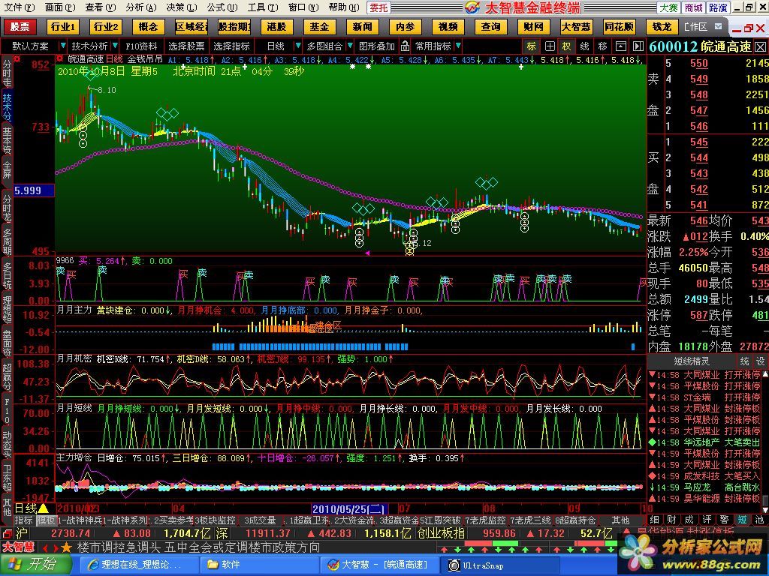Open the 概念 category

[148, 26]
